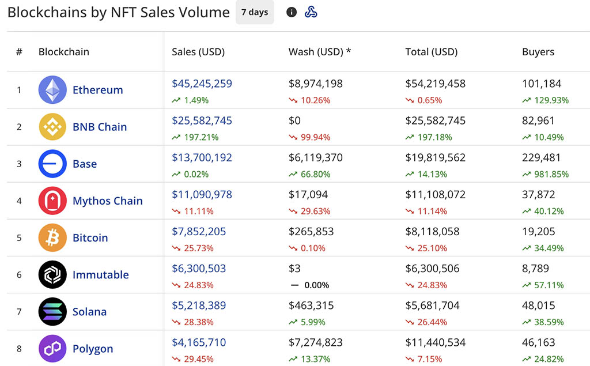The height and width of the screenshot is (366, 590).
Task: Click the Base blockchain logo icon
Action: 52,164
